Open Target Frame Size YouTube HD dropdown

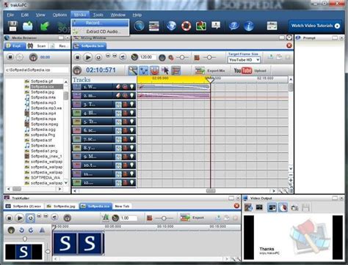click(244, 60)
